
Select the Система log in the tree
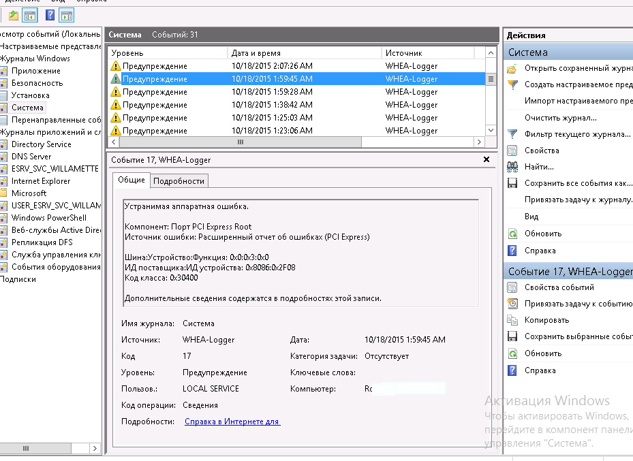point(27,108)
